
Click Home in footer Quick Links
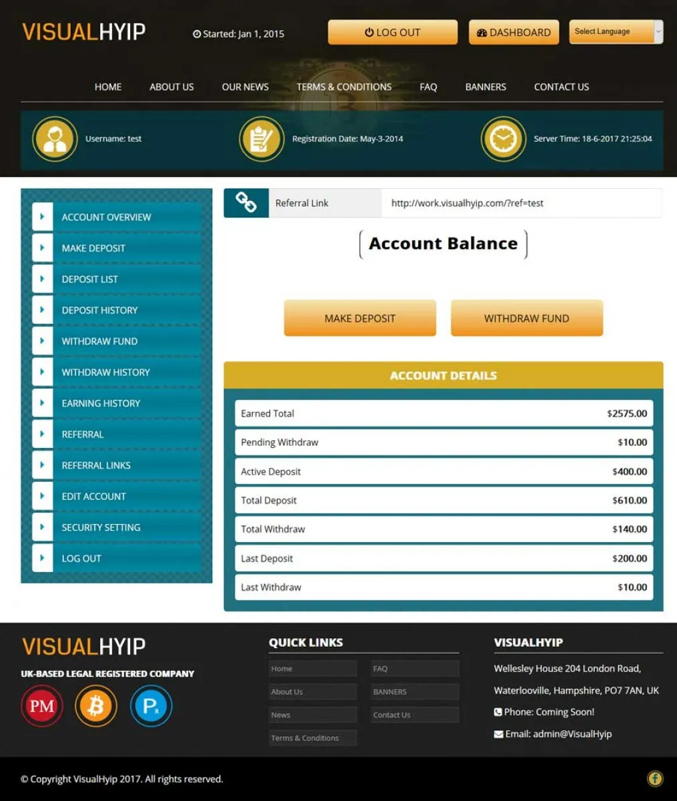tap(313, 669)
